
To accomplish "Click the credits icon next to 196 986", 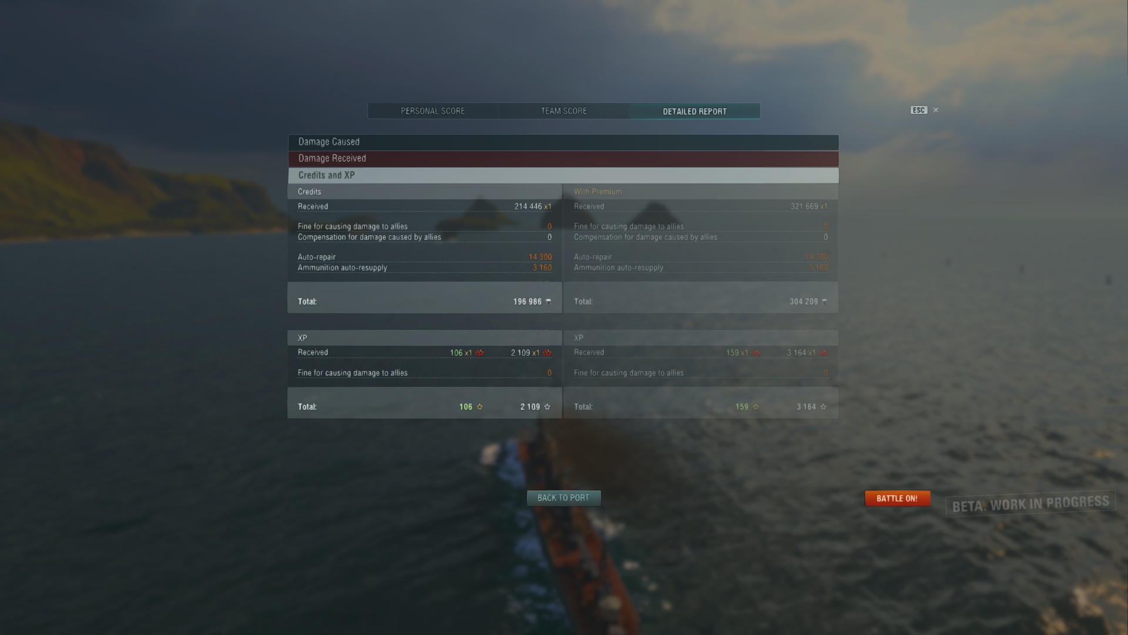I will pos(548,302).
